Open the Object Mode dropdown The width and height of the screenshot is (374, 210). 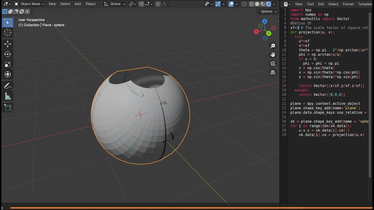click(x=29, y=4)
